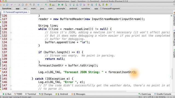The height and width of the screenshot is (98, 175).
Task: Click the example breadcrumb
Action: tap(61, 8)
